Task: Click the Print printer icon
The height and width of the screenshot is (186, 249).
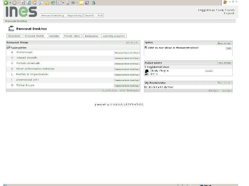Action: point(67,3)
